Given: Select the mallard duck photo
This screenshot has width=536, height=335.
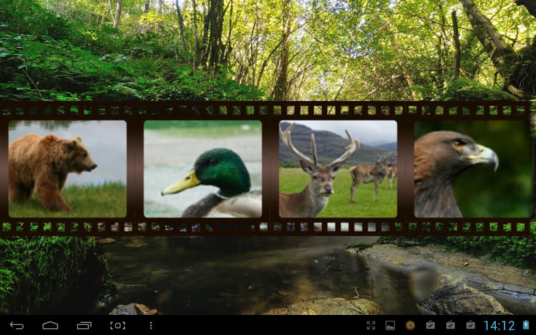Looking at the screenshot, I should click(203, 169).
